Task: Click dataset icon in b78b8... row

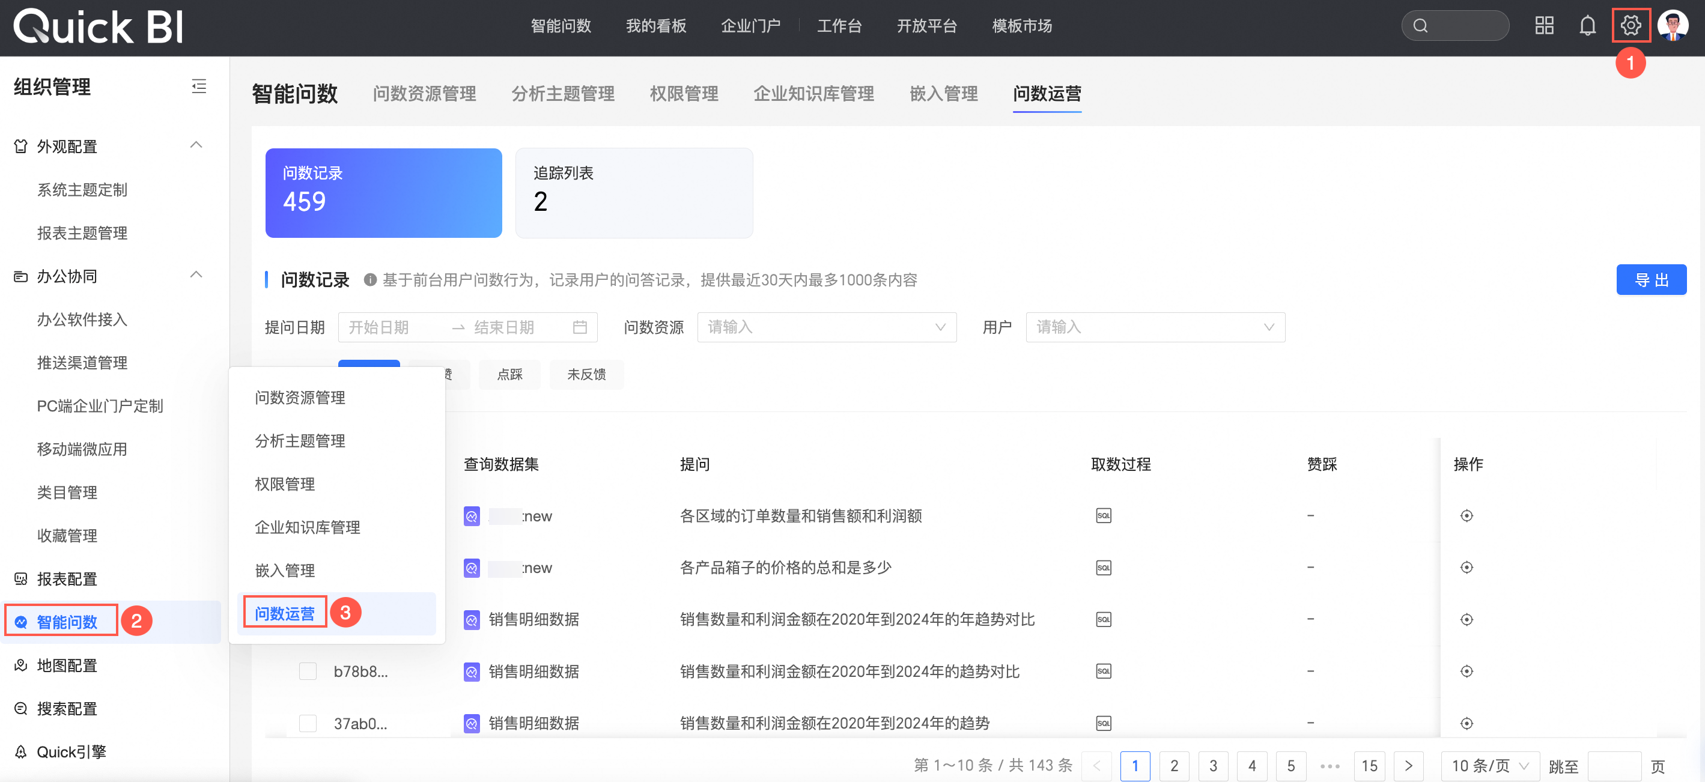Action: tap(471, 671)
